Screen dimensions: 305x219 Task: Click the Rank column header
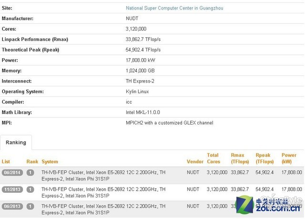(x=32, y=162)
